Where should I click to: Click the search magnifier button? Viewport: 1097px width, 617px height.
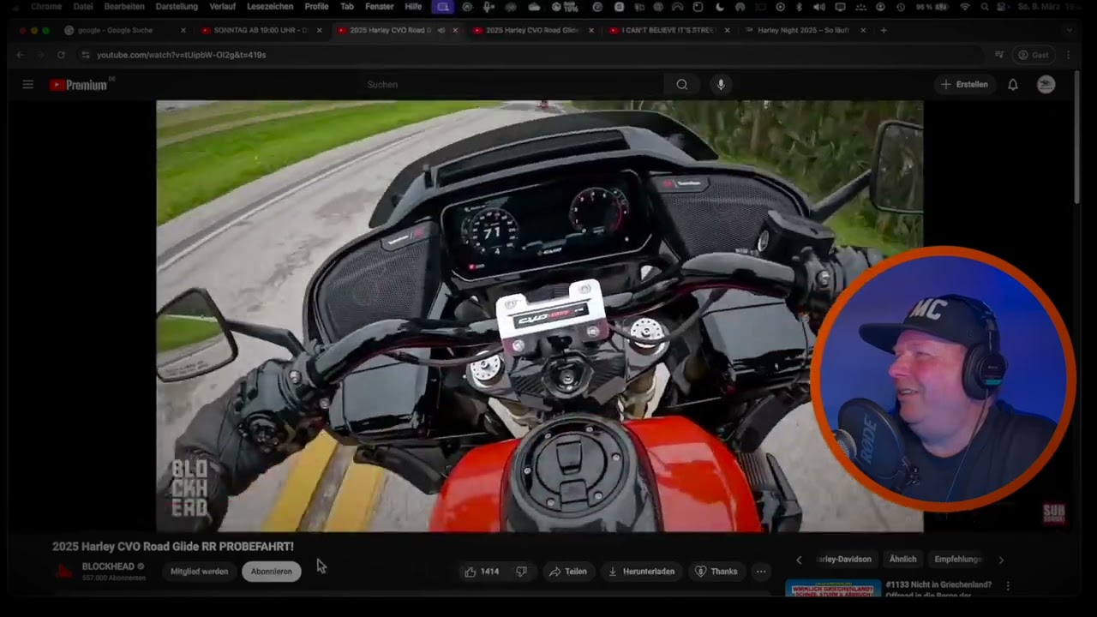[681, 85]
